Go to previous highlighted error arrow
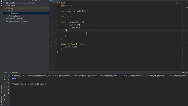The image size is (188, 106). tap(184, 3)
